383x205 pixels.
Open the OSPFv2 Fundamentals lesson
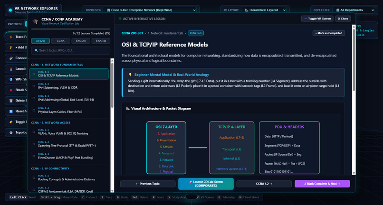click(69, 189)
